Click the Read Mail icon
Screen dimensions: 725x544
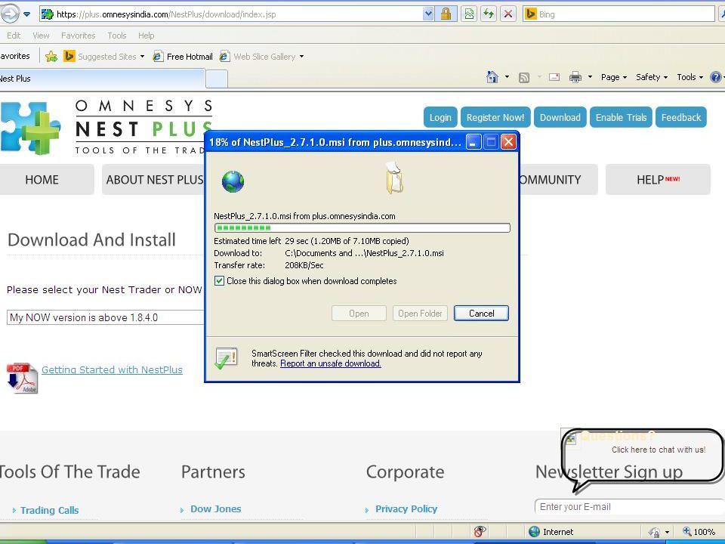554,77
